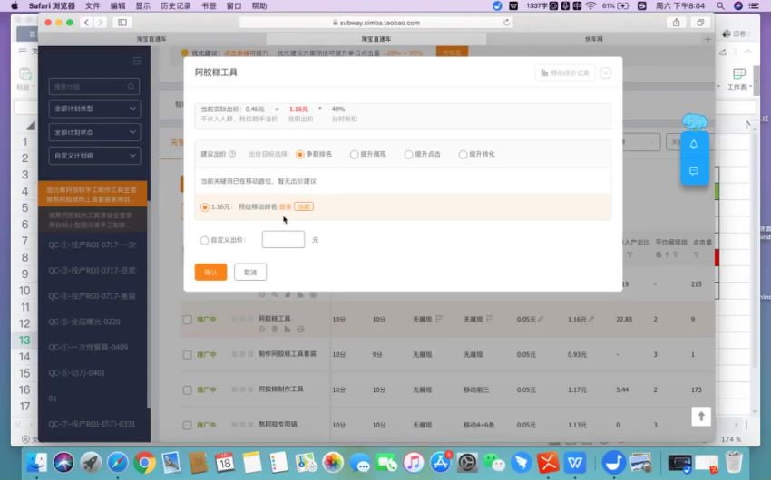Select the 提升转化 radio option
The height and width of the screenshot is (480, 771).
click(463, 155)
